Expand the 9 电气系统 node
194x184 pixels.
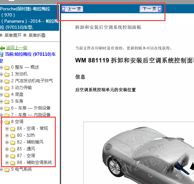point(1,169)
